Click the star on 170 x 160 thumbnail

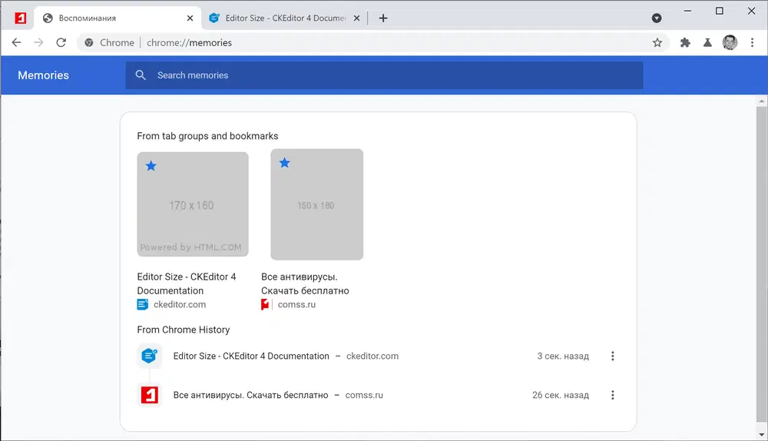(x=151, y=166)
